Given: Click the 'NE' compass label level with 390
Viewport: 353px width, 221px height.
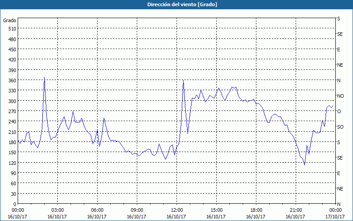Looking at the screenshot, I should pos(340,65).
